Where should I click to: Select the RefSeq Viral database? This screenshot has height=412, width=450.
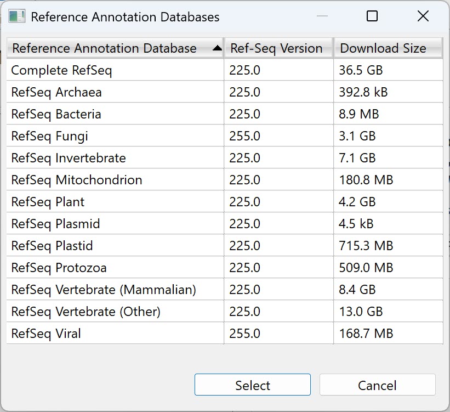225,334
